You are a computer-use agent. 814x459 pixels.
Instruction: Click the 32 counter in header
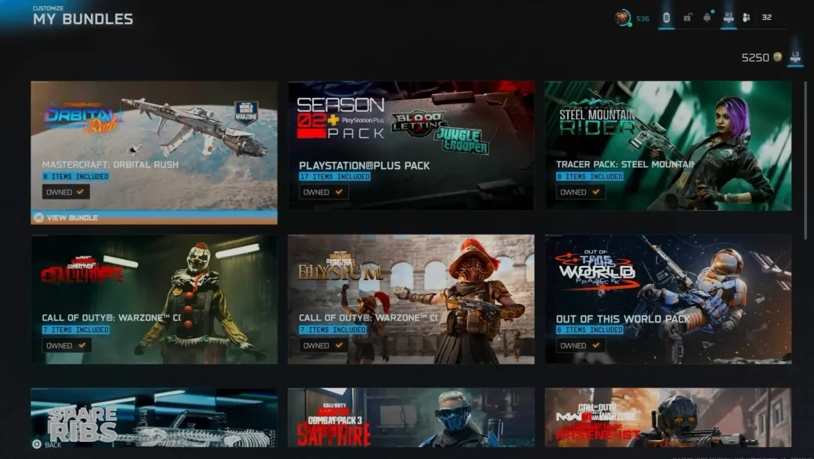[767, 18]
